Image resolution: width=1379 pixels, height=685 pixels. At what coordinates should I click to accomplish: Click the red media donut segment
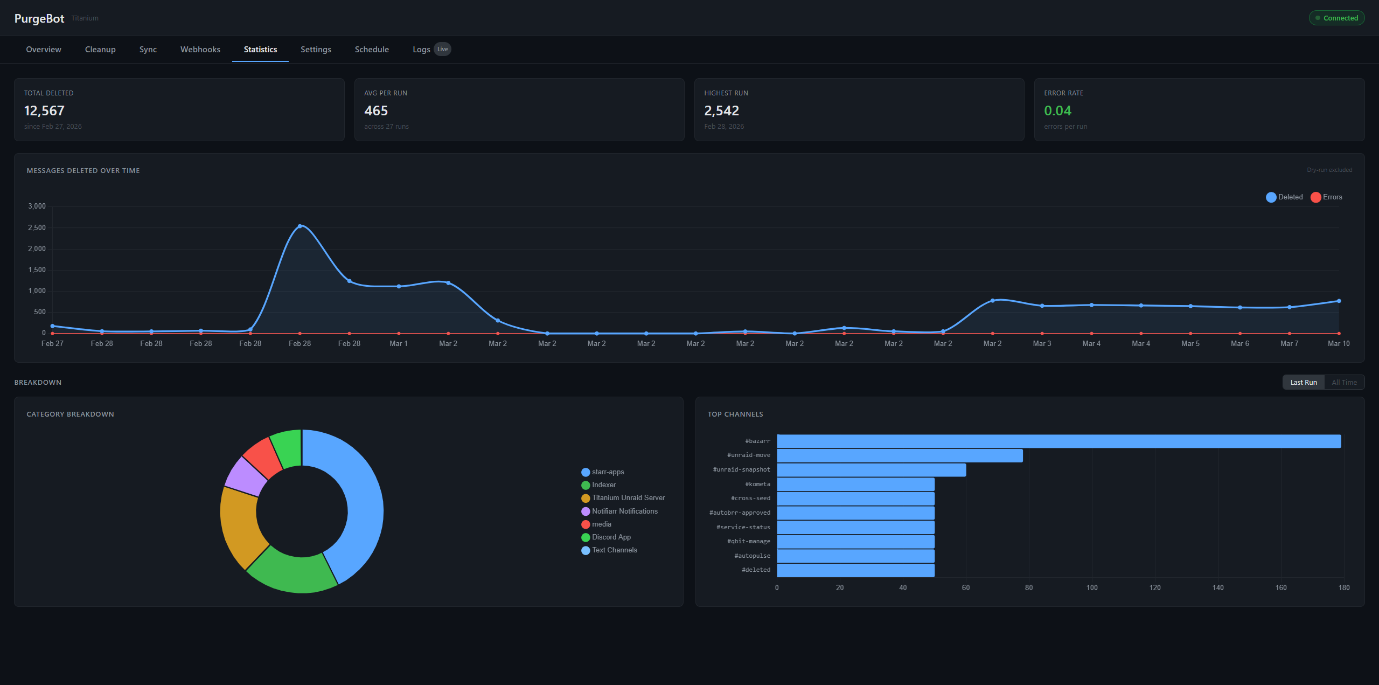click(x=263, y=457)
